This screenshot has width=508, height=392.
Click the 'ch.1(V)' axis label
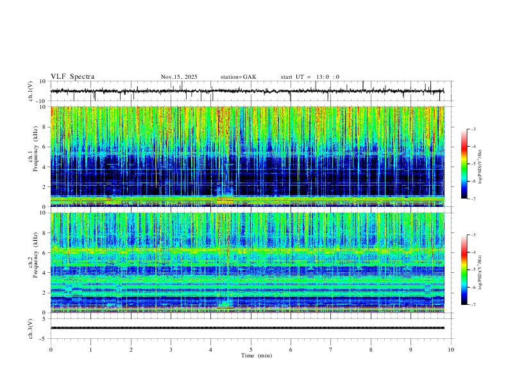coord(31,91)
